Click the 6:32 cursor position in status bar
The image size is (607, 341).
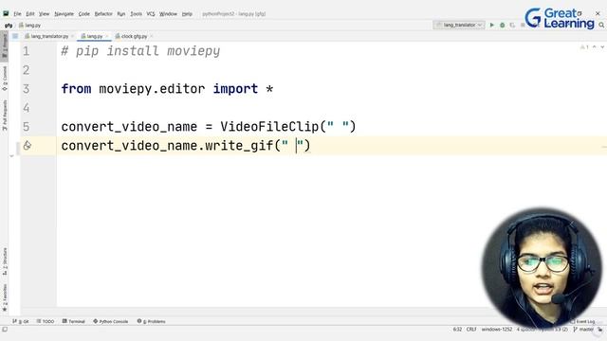coord(457,330)
